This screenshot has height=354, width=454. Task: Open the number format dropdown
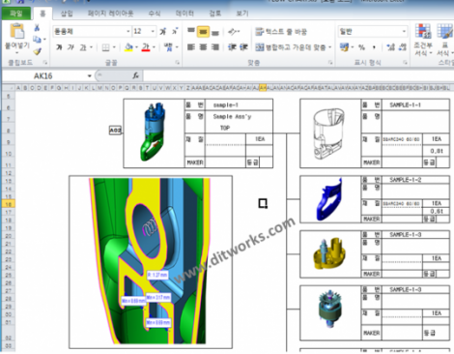(404, 31)
